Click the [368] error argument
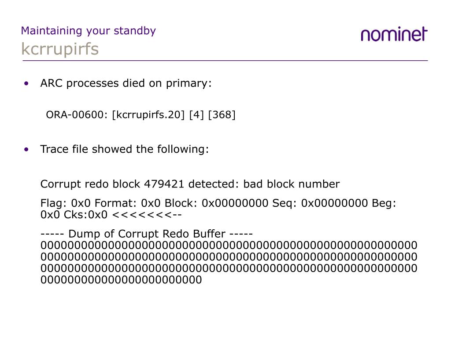Screen dimensions: 451x338 tap(222, 115)
